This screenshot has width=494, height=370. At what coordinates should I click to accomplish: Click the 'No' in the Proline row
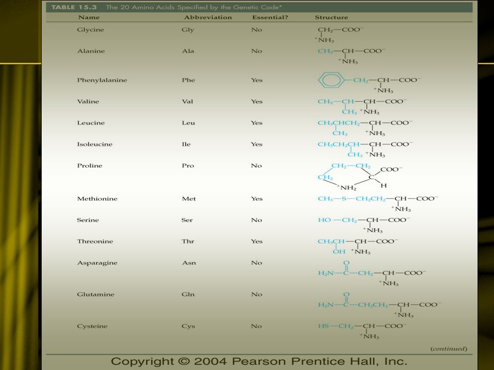(x=256, y=165)
